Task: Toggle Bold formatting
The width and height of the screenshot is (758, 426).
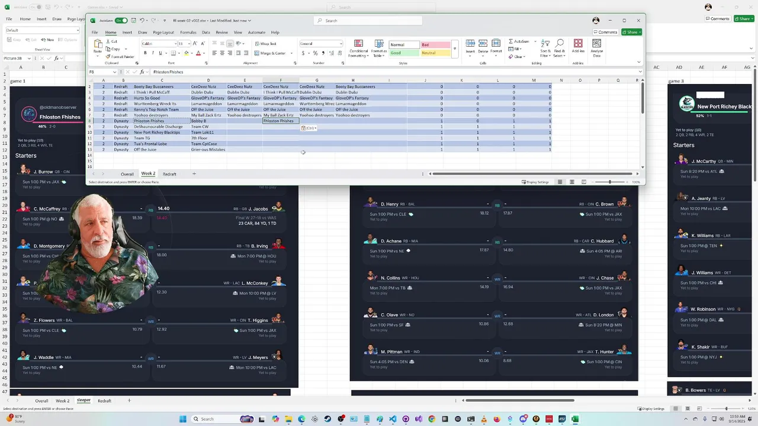Action: pos(145,53)
